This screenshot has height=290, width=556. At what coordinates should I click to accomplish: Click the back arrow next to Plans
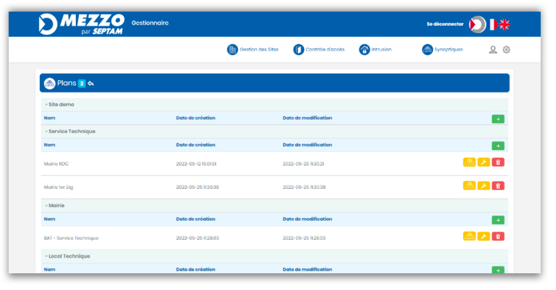91,84
